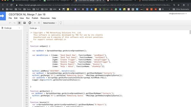Open the Resources menu
Screen dimensions: 191x107
[x=45, y=18]
